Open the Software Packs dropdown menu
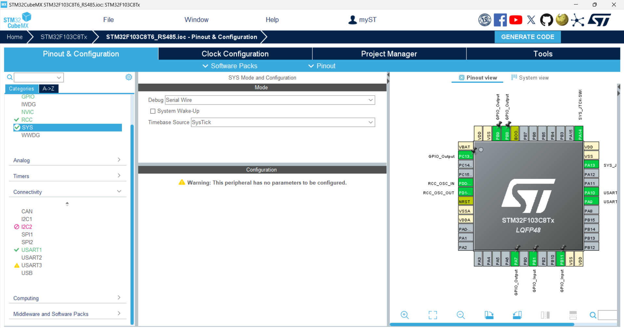 (230, 66)
